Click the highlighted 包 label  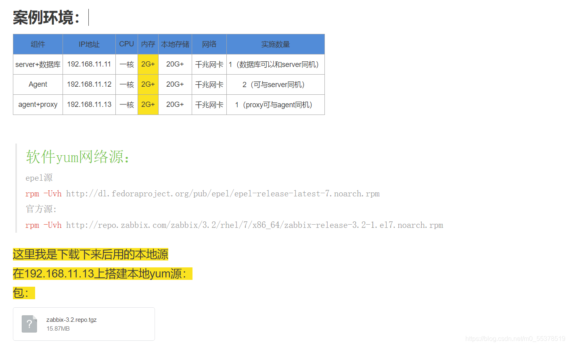pos(24,293)
